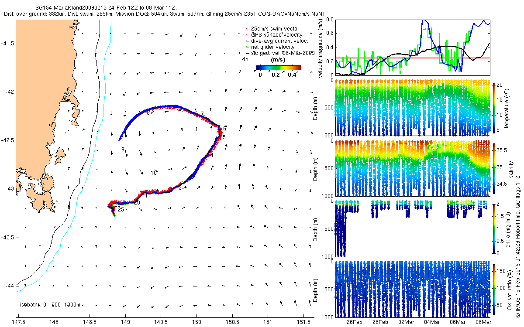Click the map's velocity (m/s) color bar
The height and width of the screenshot is (327, 524).
pyautogui.click(x=279, y=68)
